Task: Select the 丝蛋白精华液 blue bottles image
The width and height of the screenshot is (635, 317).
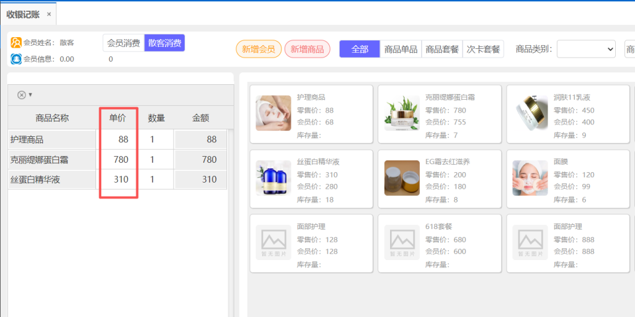Action: 273,178
